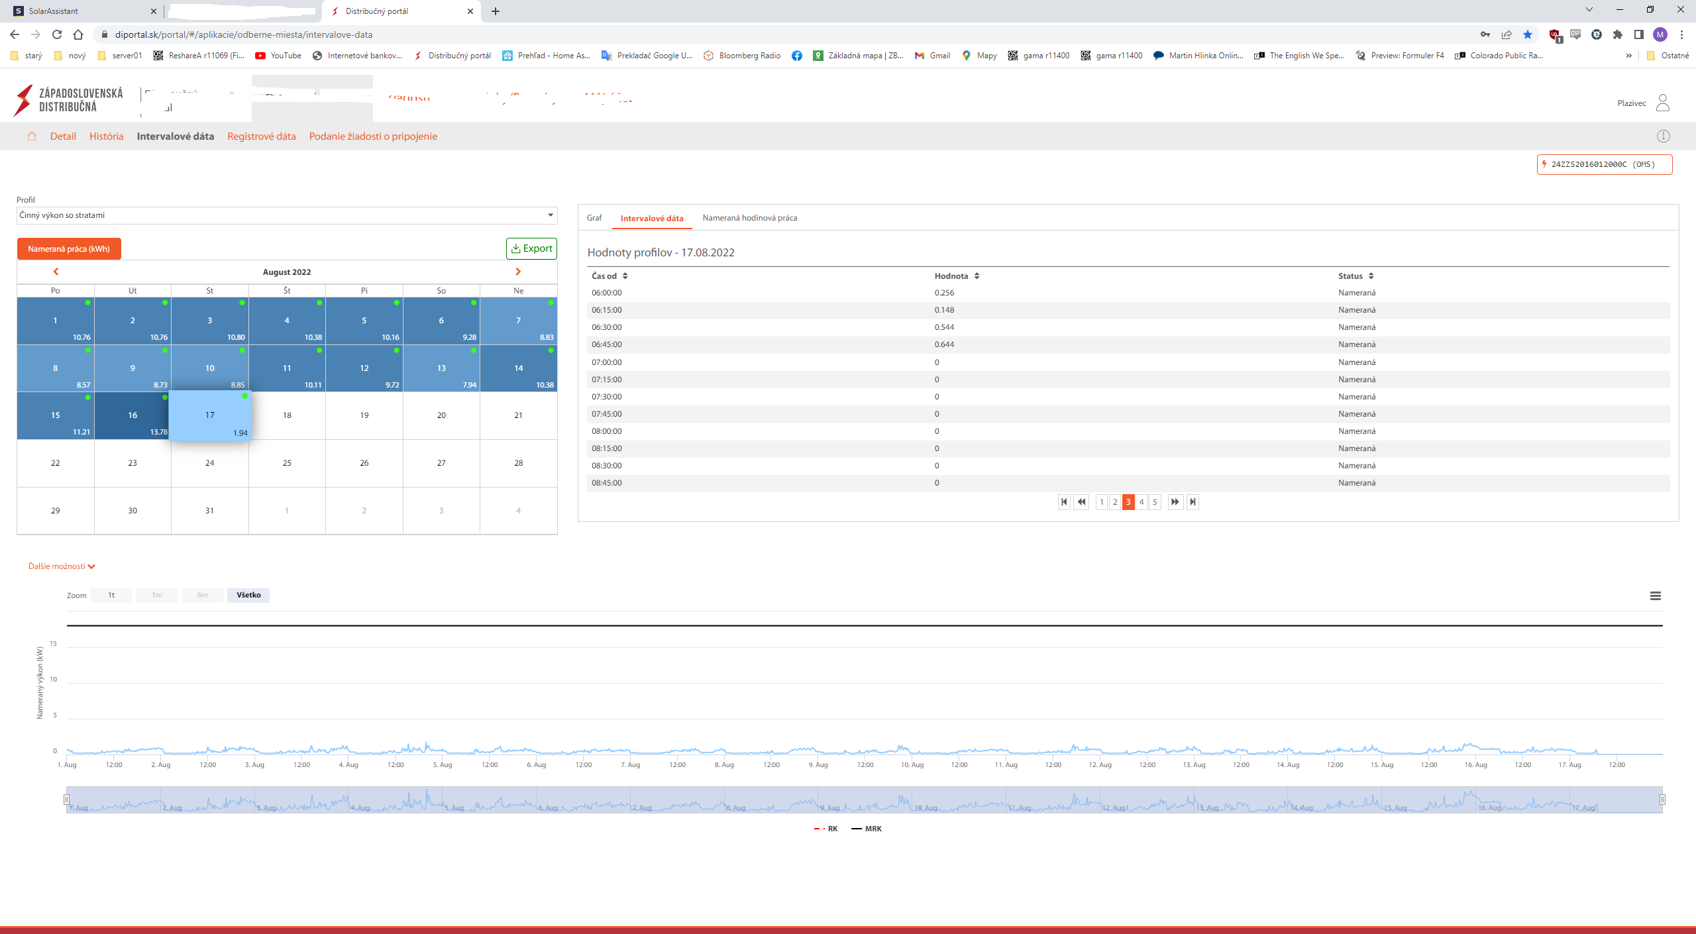Share this page icon in address bar
Image resolution: width=1696 pixels, height=934 pixels.
1507,34
